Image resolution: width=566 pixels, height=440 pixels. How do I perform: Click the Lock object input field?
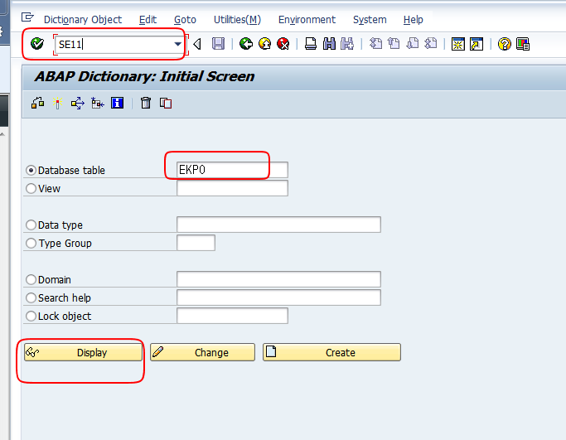(232, 316)
